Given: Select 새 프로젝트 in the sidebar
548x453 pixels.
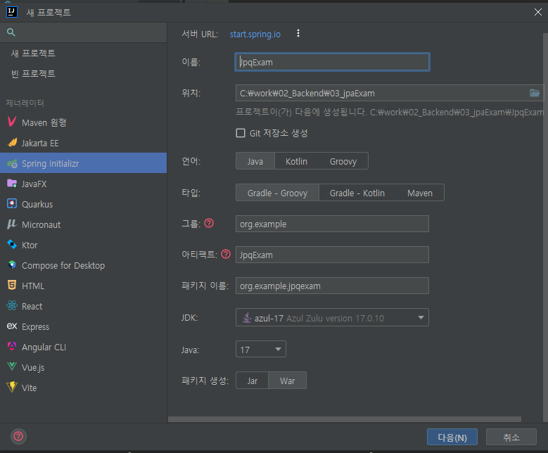Looking at the screenshot, I should pos(83,53).
